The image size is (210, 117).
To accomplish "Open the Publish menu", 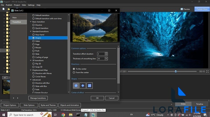I will (9, 5).
